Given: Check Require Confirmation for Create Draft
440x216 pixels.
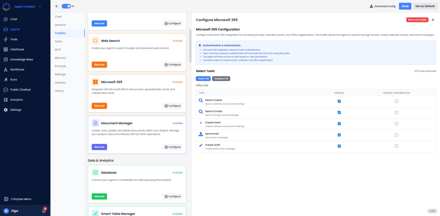Looking at the screenshot, I should pyautogui.click(x=396, y=146).
